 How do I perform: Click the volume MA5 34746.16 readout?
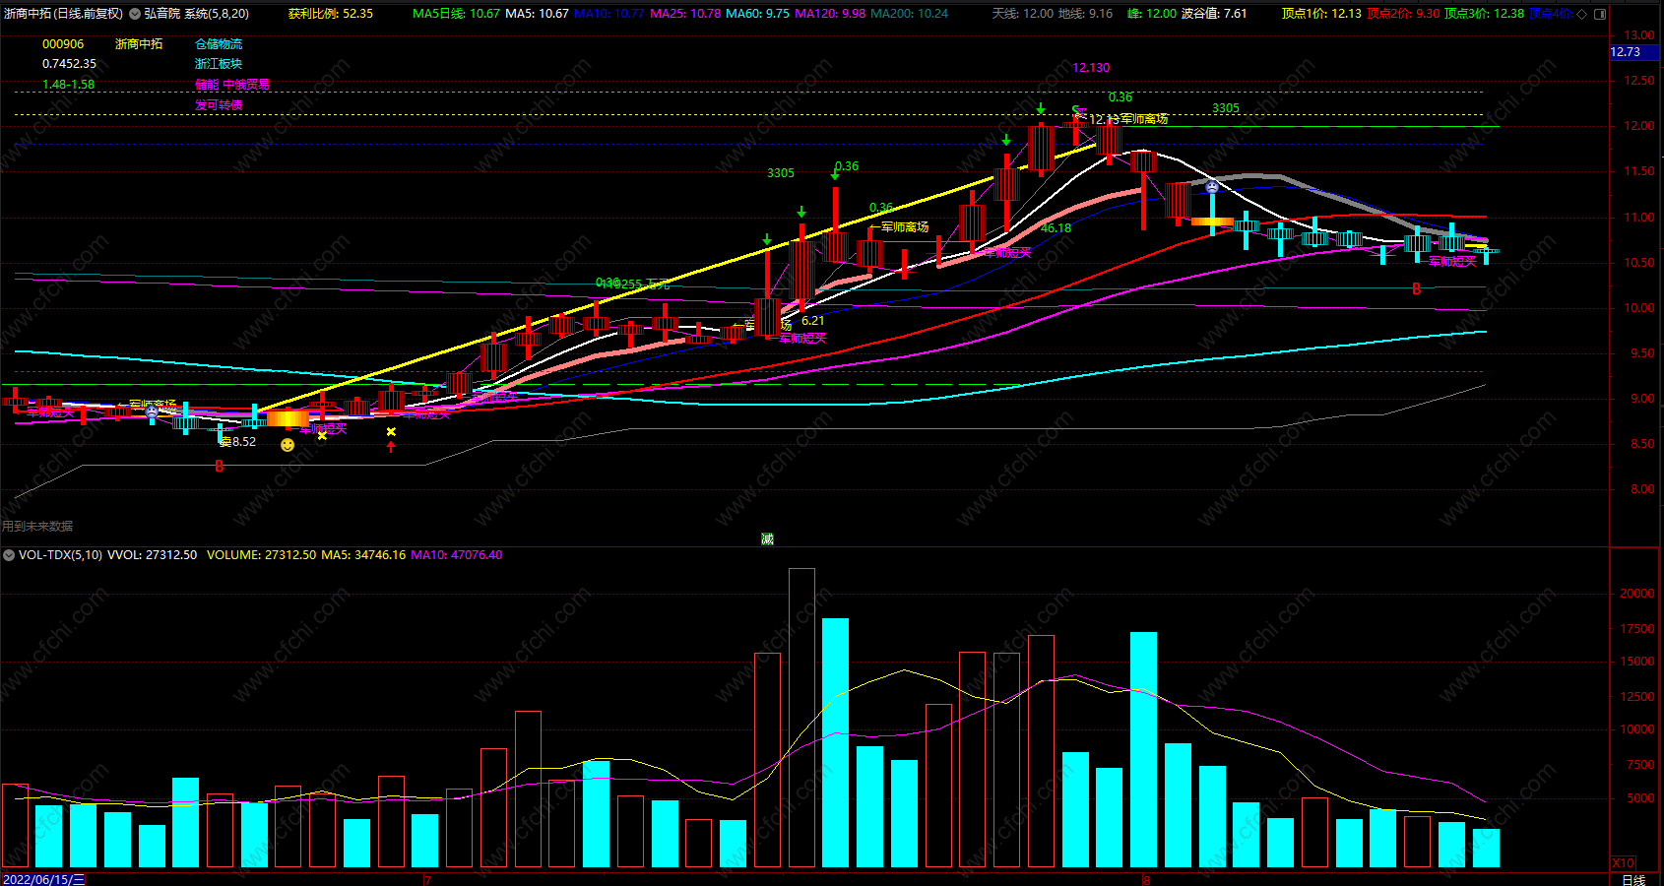tap(363, 555)
